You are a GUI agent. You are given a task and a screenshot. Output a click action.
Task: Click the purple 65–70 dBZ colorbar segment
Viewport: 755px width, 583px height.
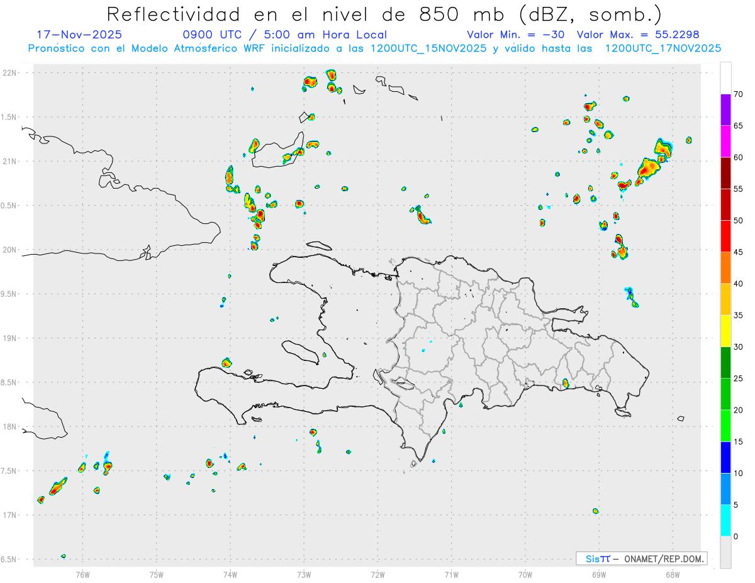click(725, 110)
